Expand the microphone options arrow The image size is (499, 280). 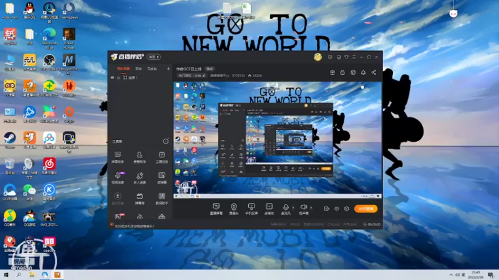(293, 208)
